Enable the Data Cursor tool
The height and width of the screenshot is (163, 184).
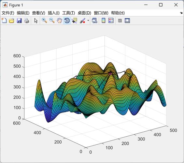tap(74, 21)
